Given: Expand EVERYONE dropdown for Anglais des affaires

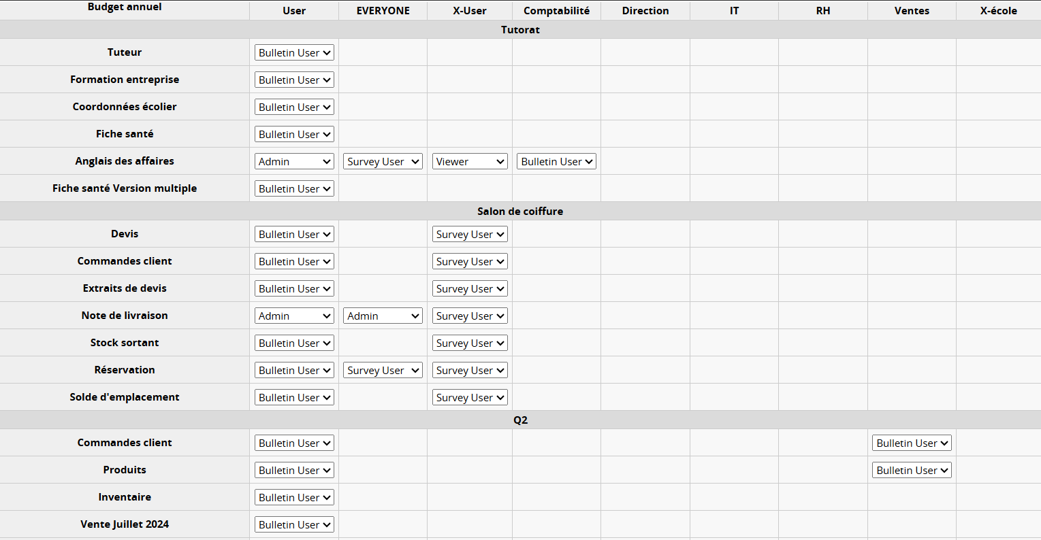Looking at the screenshot, I should 383,161.
